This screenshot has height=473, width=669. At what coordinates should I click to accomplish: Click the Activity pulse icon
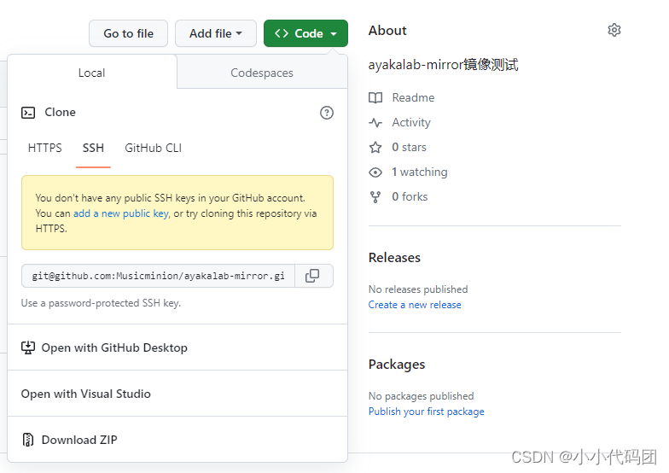375,123
